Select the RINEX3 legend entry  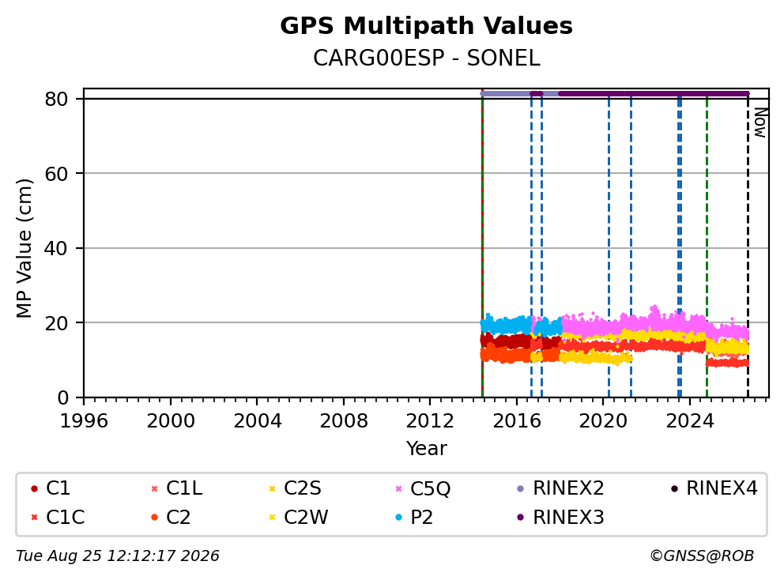pos(560,518)
